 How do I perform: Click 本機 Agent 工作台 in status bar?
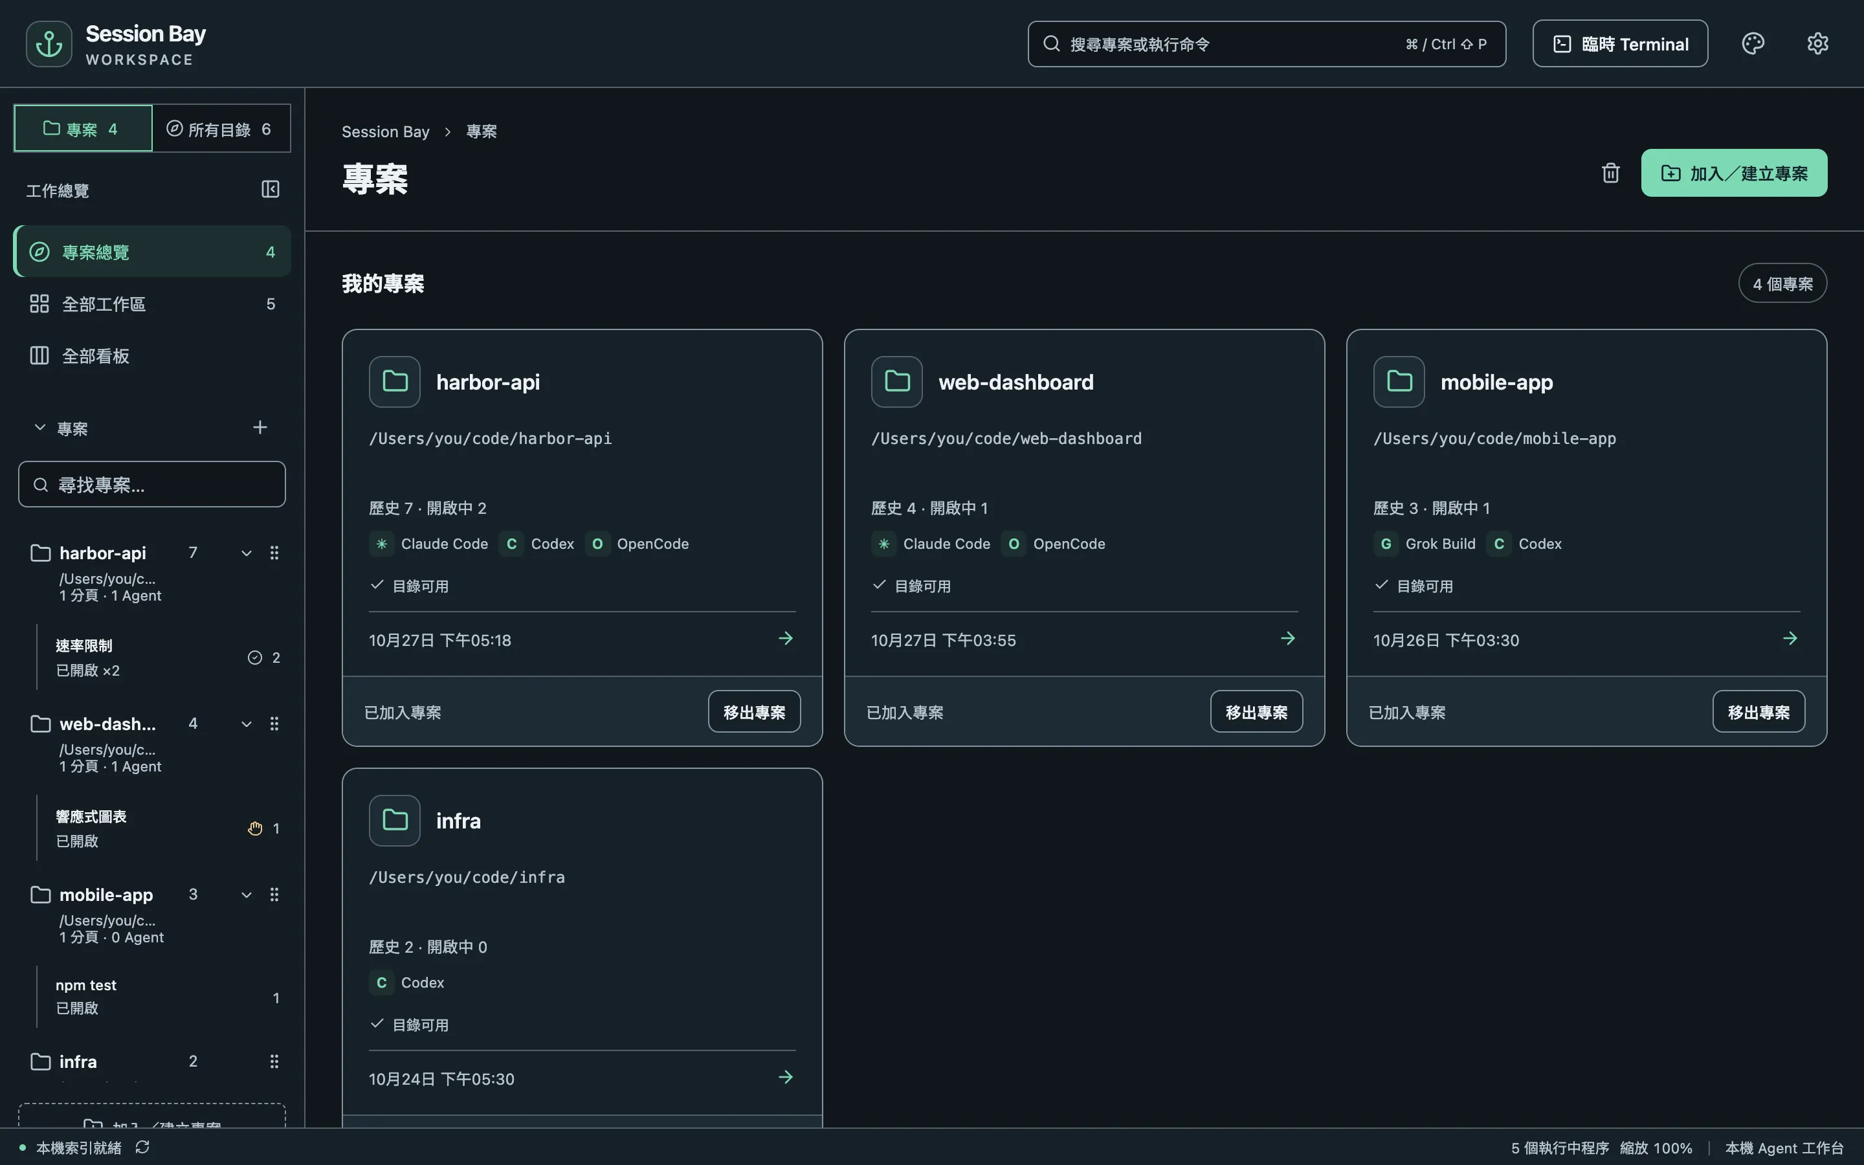click(1784, 1148)
